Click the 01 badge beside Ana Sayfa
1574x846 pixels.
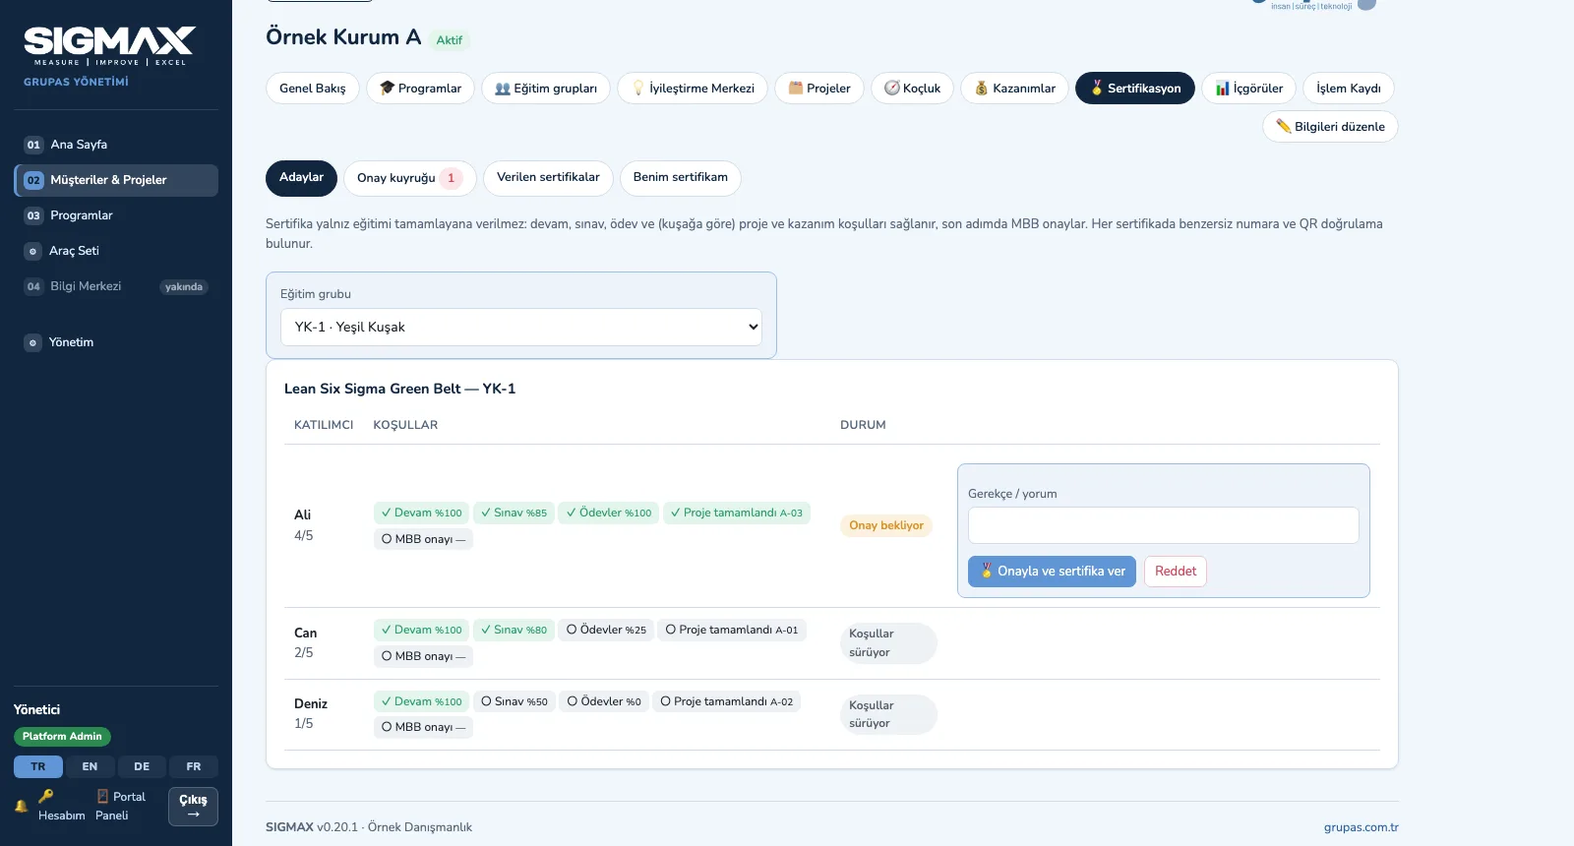[33, 145]
